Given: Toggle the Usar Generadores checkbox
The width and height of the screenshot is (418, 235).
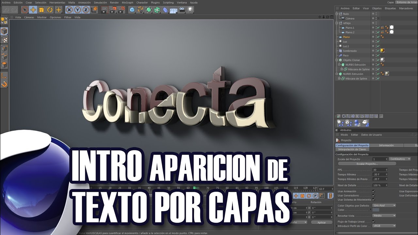Looking at the screenshot, I should (374, 196).
